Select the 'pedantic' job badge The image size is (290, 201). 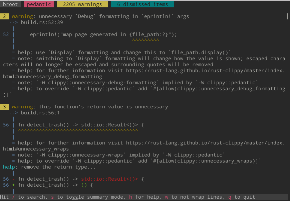39,4
